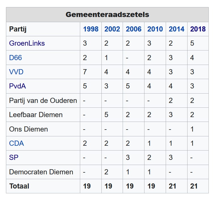This screenshot has height=199, width=215.
Task: Click the Gemeenteraadszetels table caption
Action: 107,14
